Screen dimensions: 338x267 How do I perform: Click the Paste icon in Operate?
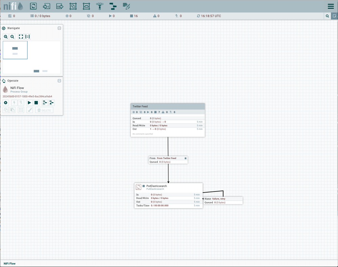pyautogui.click(x=13, y=110)
